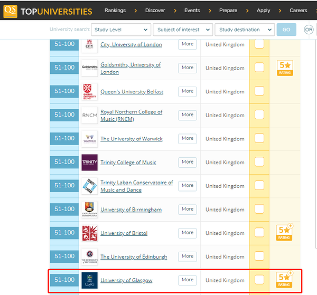Tick compare checkbox for Queen's University Belfast

(x=259, y=91)
